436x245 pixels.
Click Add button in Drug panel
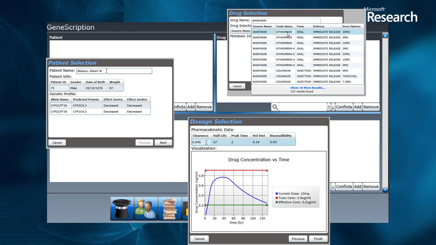coord(358,107)
